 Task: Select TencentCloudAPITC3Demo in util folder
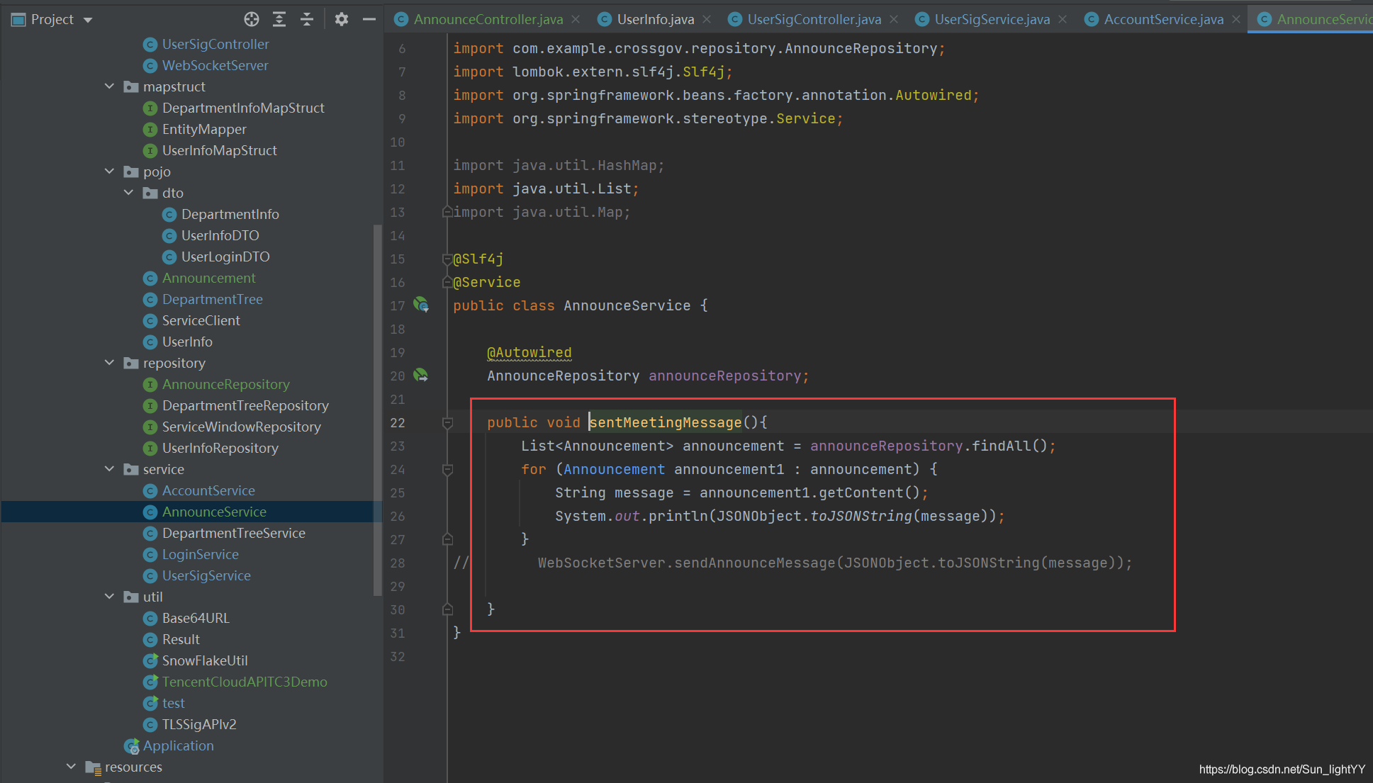pos(244,682)
